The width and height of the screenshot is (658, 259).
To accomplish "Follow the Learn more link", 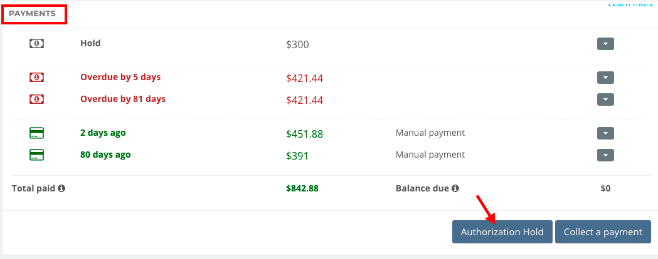I will (x=631, y=4).
